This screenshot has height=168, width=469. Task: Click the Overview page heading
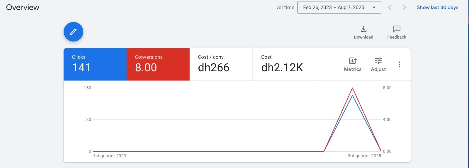(23, 7)
